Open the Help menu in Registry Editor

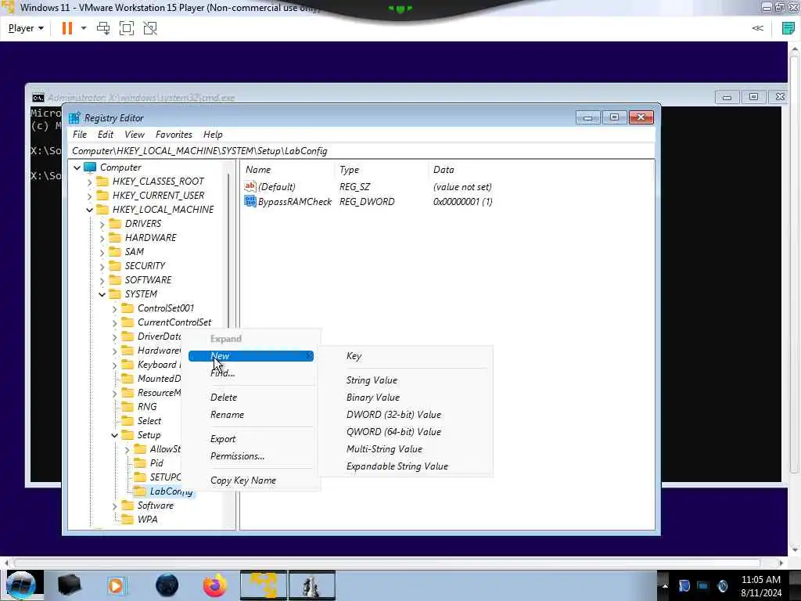[213, 135]
